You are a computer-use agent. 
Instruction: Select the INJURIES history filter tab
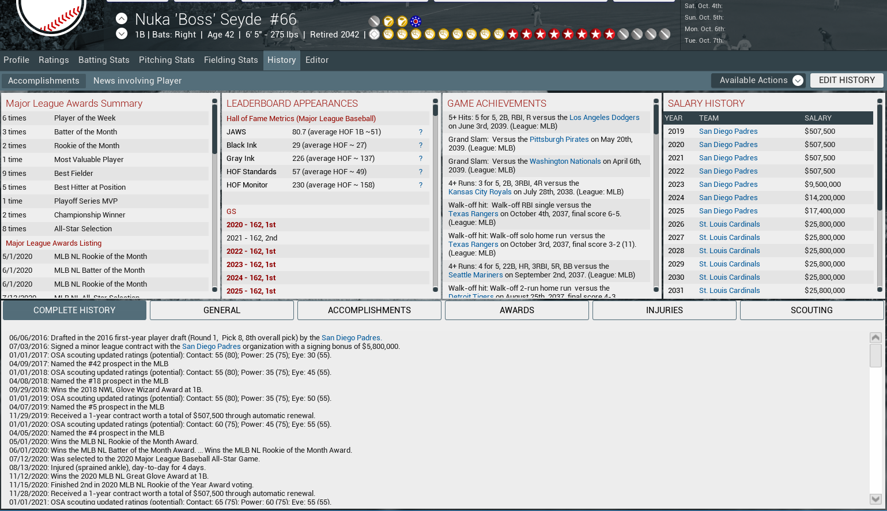pyautogui.click(x=664, y=310)
